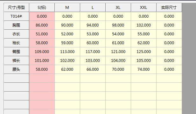The height and width of the screenshot is (114, 196).
Task: Select the XXL column header
Action: 143,8
